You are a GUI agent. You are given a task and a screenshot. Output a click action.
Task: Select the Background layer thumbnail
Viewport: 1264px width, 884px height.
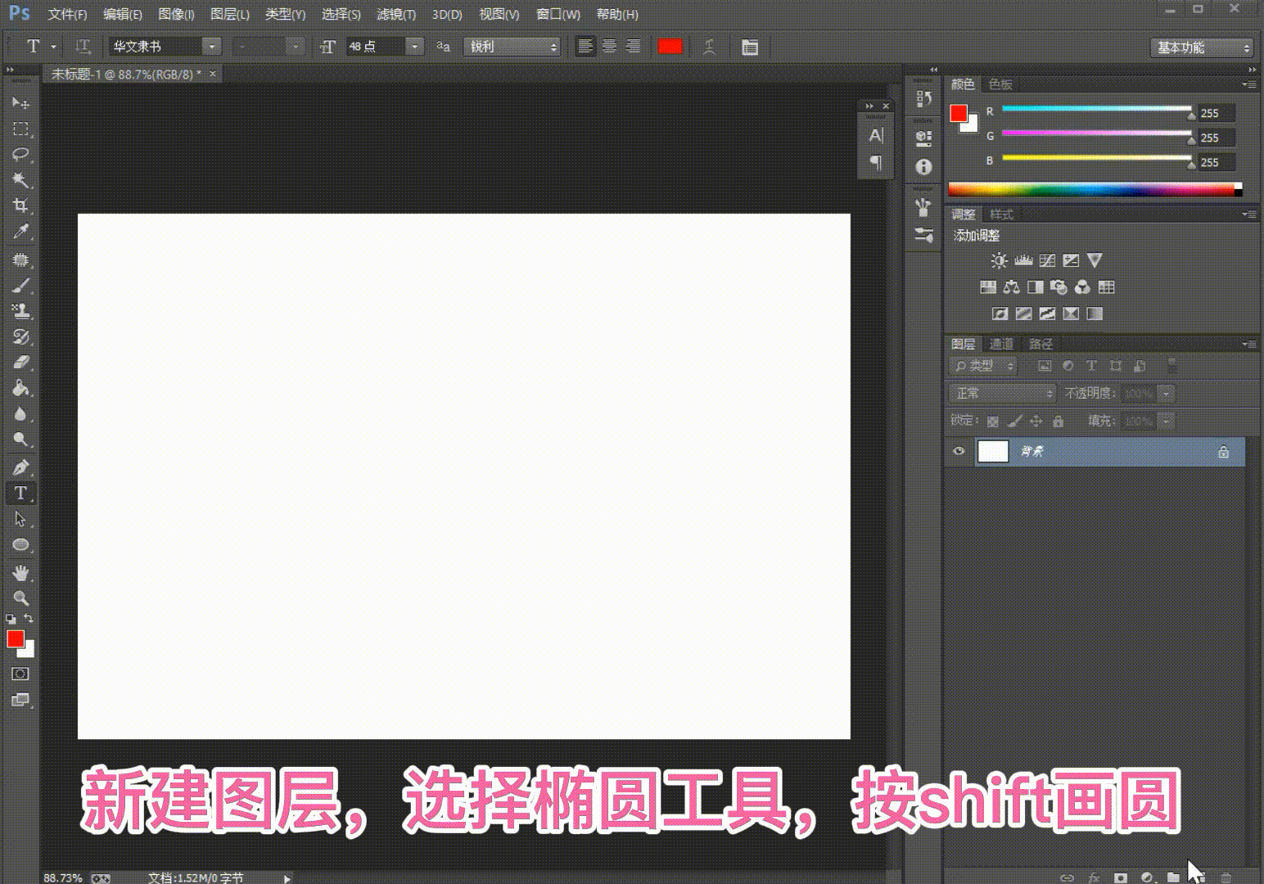(x=993, y=451)
